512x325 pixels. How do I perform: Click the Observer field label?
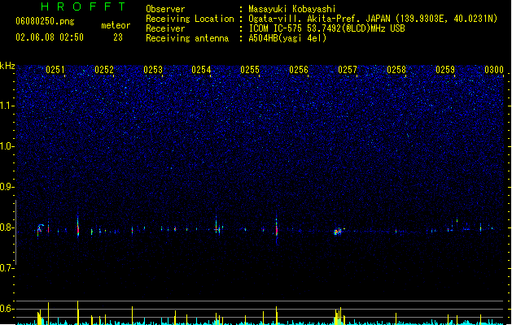tap(165, 9)
